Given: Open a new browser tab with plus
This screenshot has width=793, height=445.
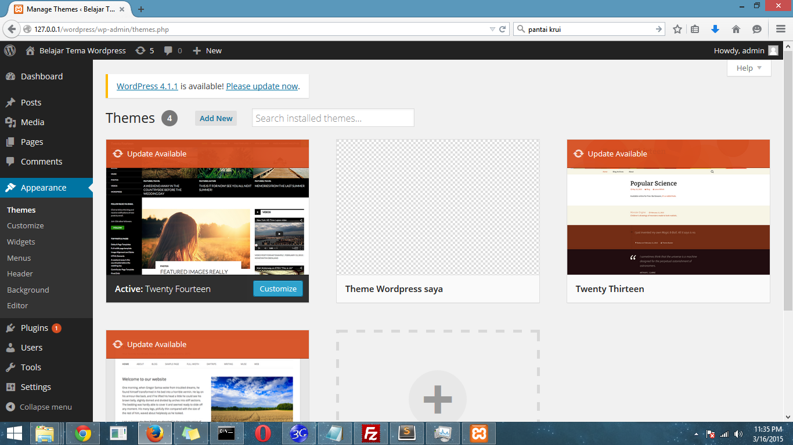Looking at the screenshot, I should 141,9.
